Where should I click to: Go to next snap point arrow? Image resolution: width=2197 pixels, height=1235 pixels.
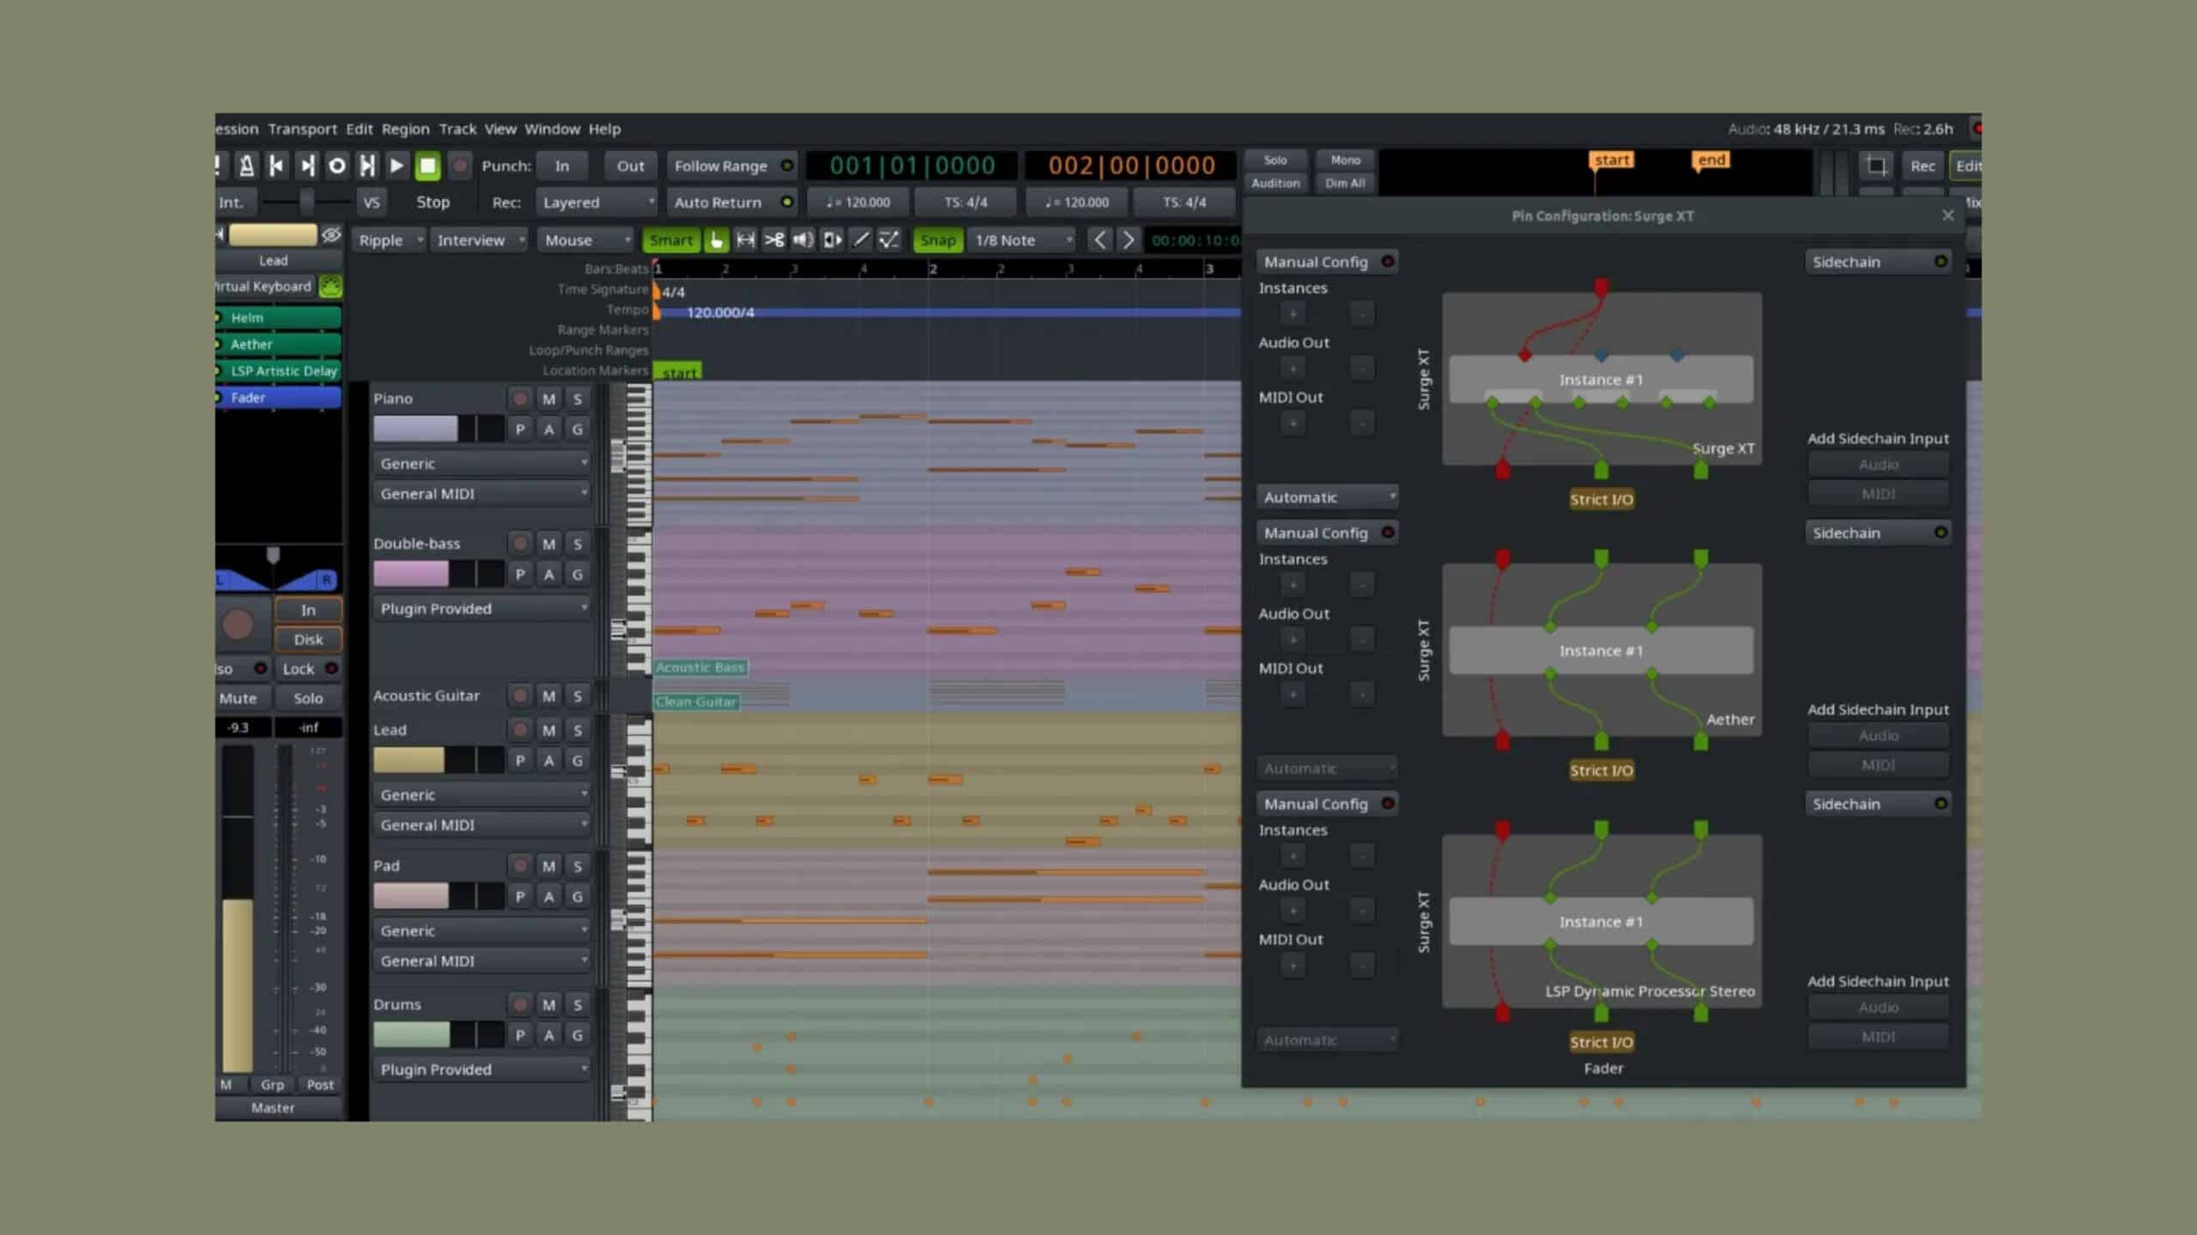point(1129,240)
